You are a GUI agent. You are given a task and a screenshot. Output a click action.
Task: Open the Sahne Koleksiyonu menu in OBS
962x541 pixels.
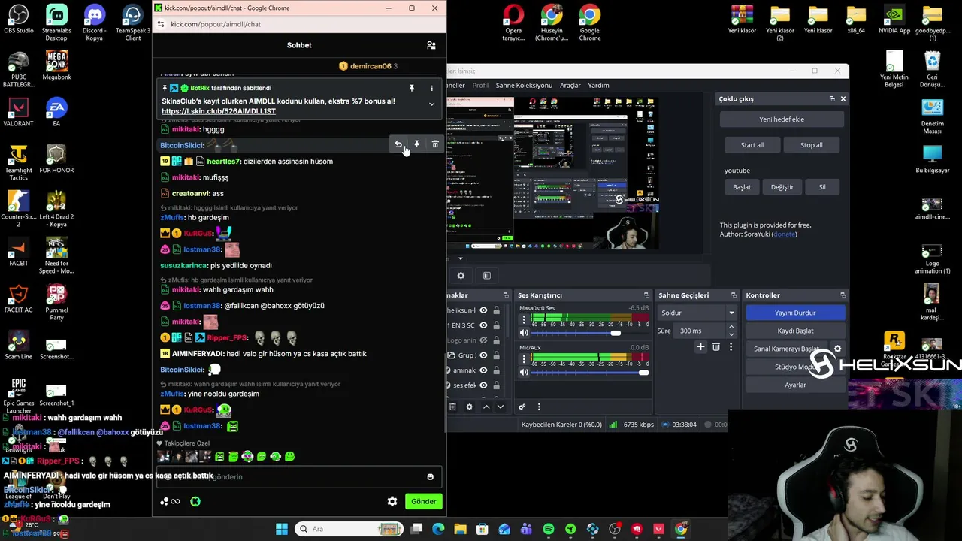(524, 86)
